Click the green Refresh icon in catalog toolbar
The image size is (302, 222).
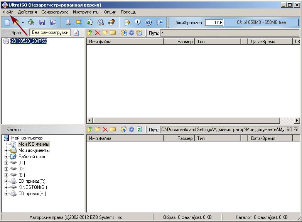[x=139, y=129]
